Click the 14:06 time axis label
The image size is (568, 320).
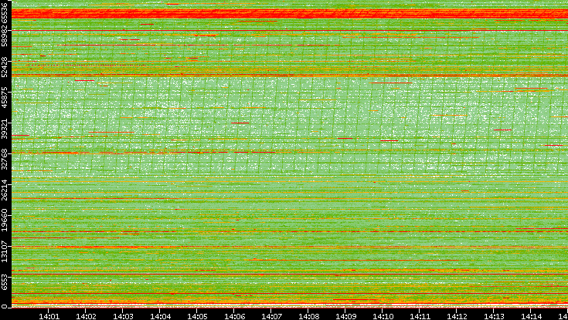pyautogui.click(x=234, y=316)
